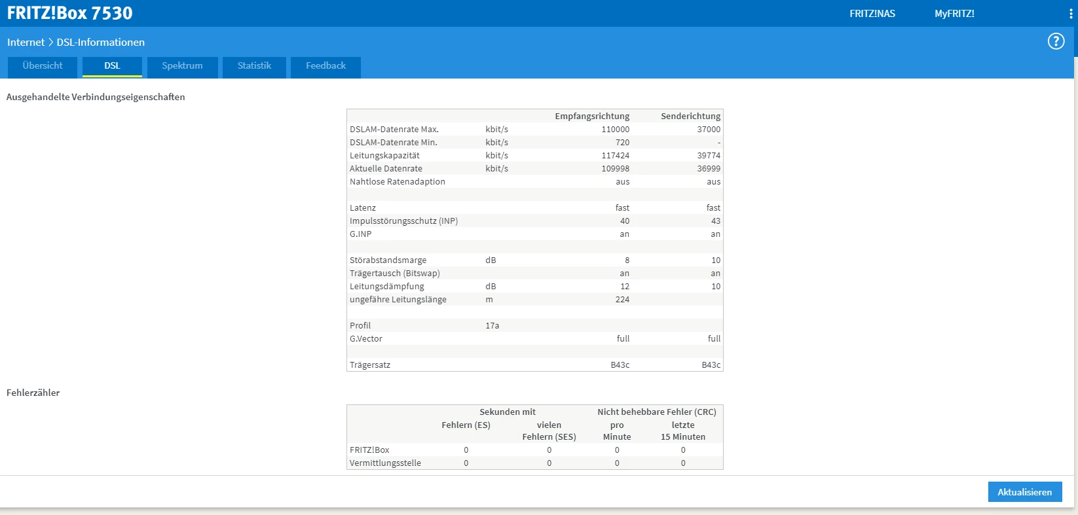Screen dimensions: 1078x515
Task: Open the Spektrum tab
Action: click(x=182, y=66)
